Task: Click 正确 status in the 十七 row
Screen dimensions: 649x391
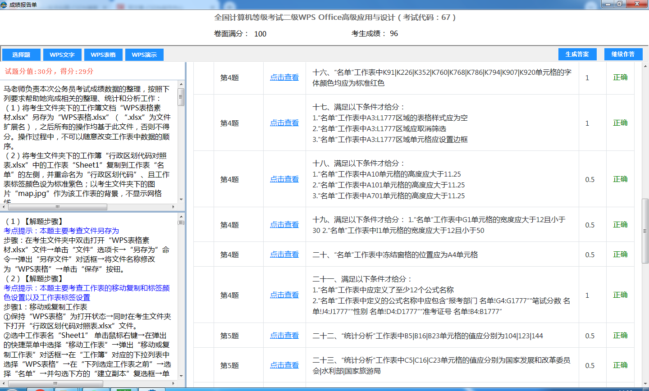Action: pos(620,123)
